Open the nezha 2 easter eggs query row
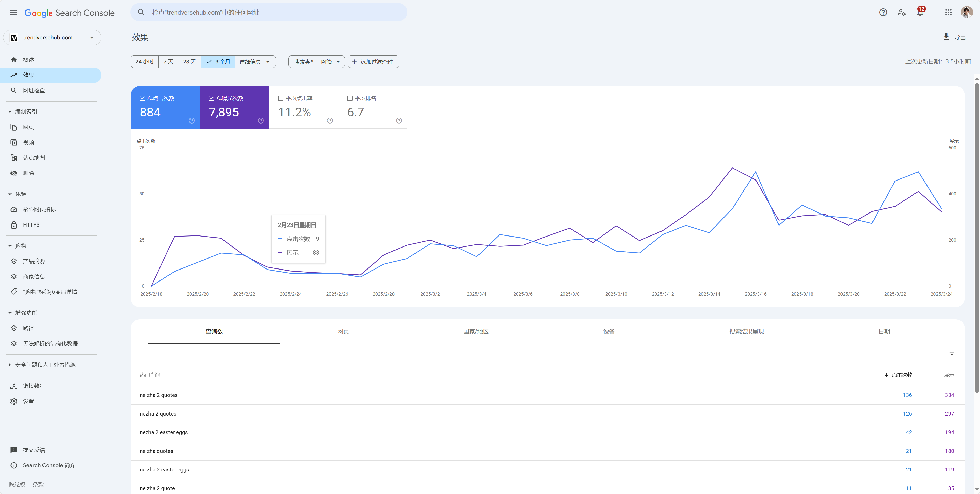980x494 pixels. [x=547, y=432]
